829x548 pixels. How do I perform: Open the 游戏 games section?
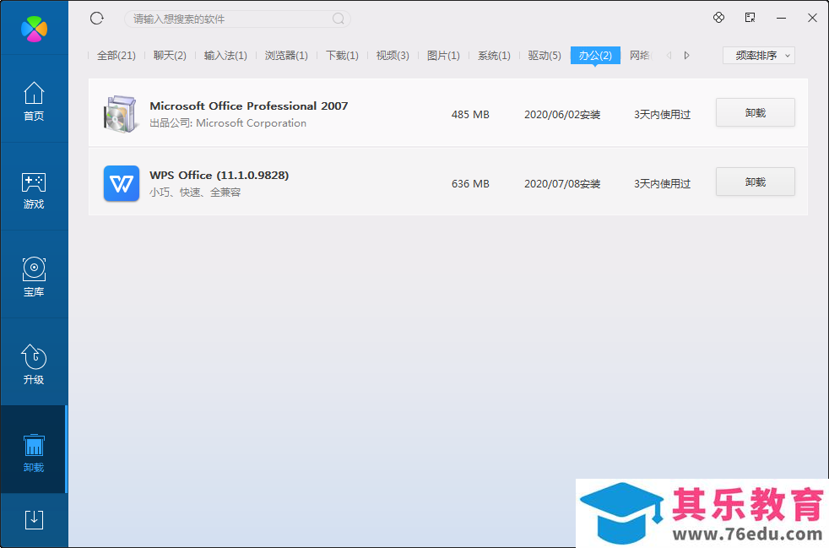point(34,190)
